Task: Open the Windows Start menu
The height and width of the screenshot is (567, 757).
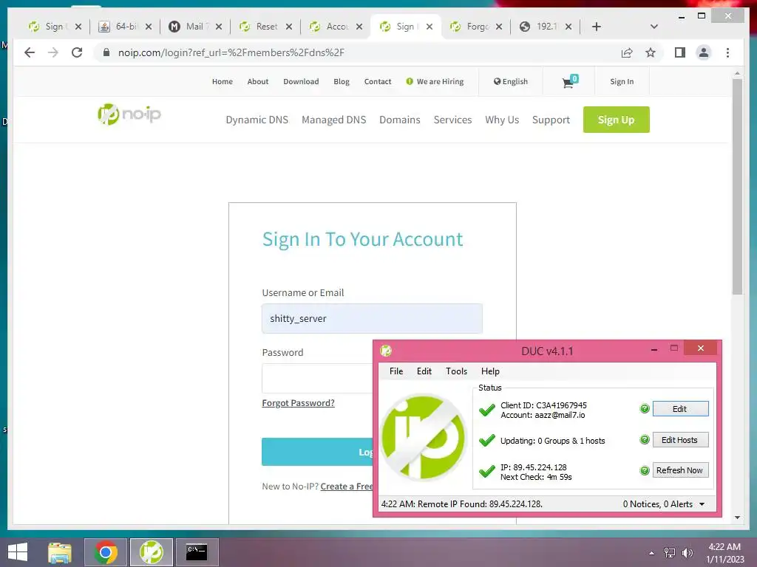Action: tap(18, 552)
